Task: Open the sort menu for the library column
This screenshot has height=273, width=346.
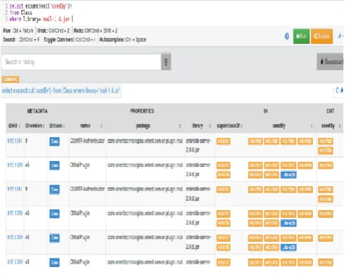Action: point(210,126)
